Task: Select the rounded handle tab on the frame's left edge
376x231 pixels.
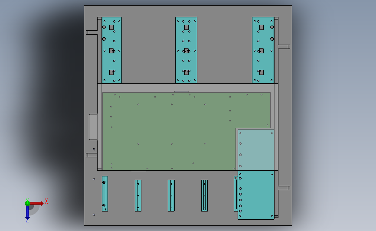Action: [93, 127]
